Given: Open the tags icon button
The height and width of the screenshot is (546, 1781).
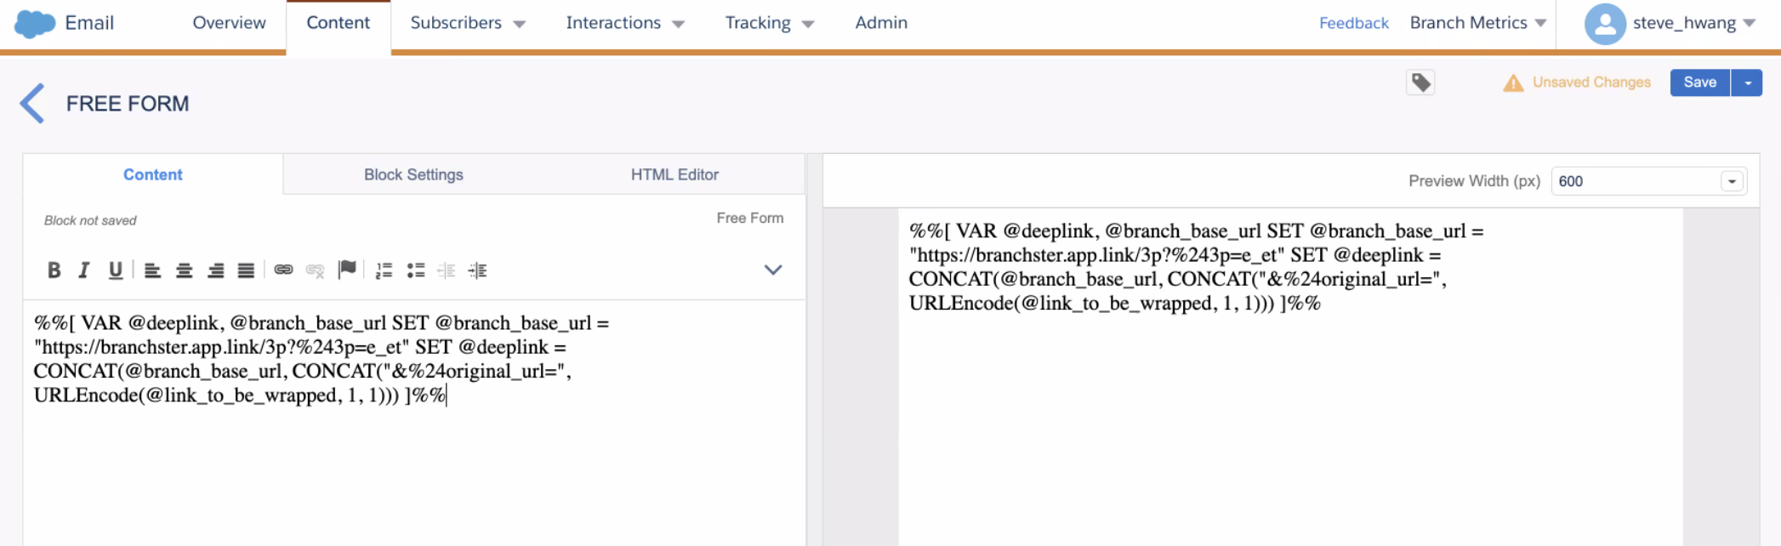Looking at the screenshot, I should [x=1420, y=82].
